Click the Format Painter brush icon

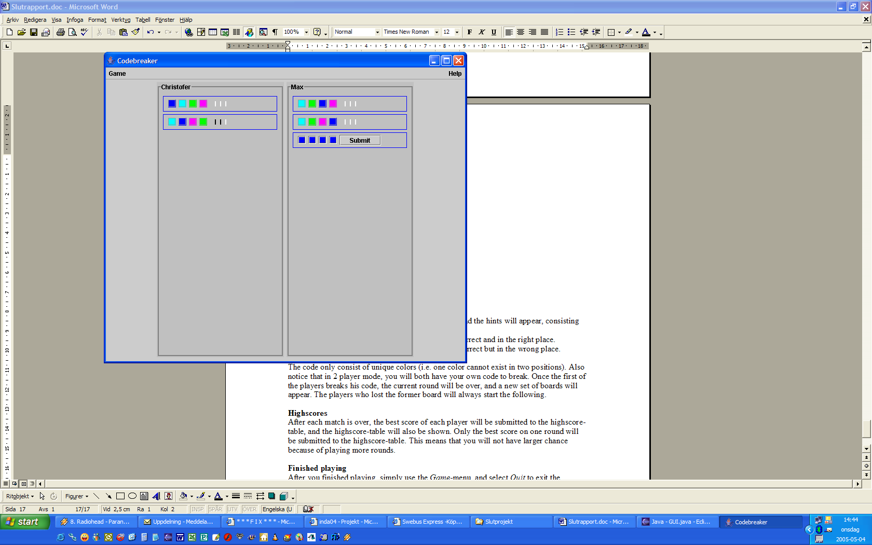(136, 32)
